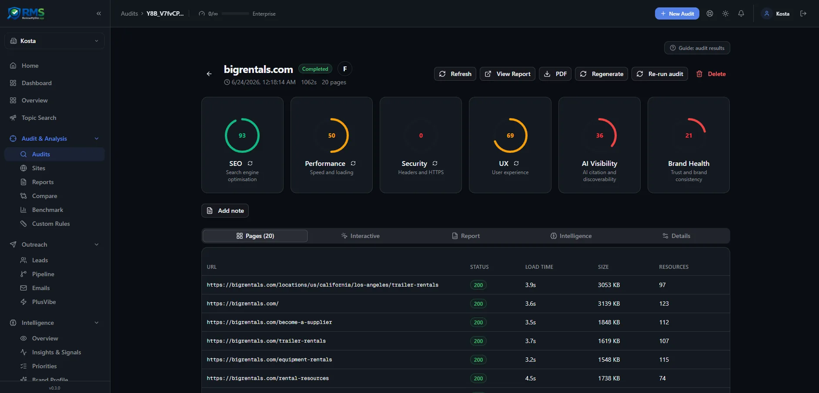The image size is (819, 393).
Task: Open Priorities in the sidebar
Action: tap(54, 366)
